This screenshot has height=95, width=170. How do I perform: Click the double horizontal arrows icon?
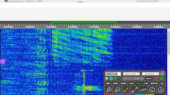tap(143, 90)
